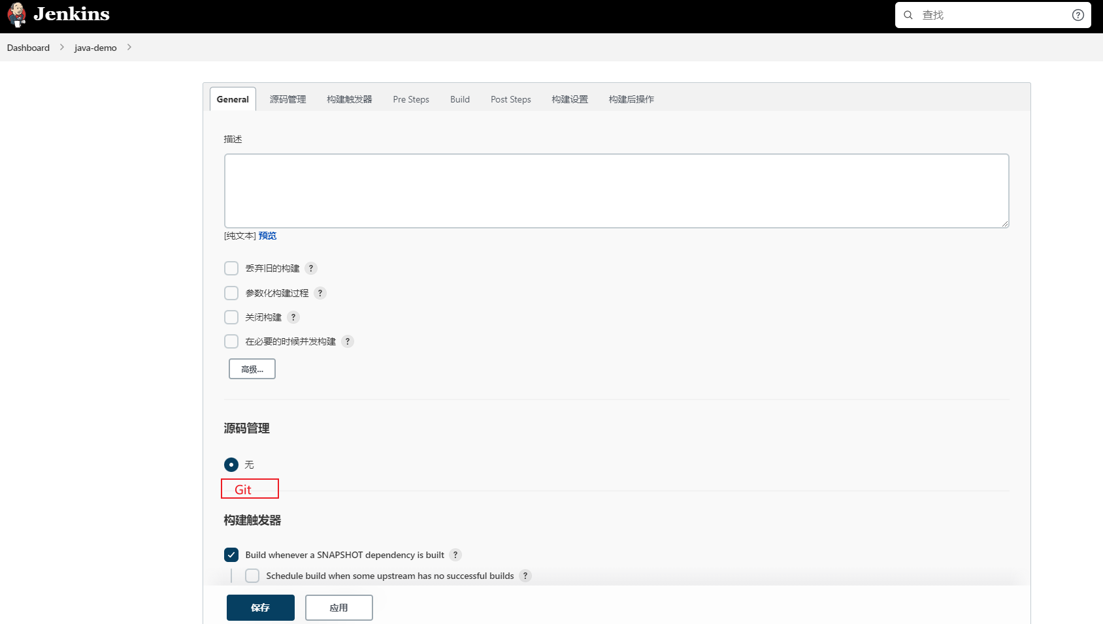This screenshot has width=1103, height=624.
Task: Expand the Dashboard breadcrumb chevron
Action: point(62,47)
